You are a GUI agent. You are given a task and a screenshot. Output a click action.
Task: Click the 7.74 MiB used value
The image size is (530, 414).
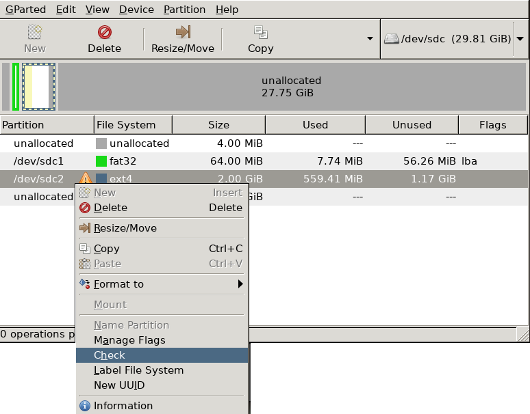(x=340, y=161)
